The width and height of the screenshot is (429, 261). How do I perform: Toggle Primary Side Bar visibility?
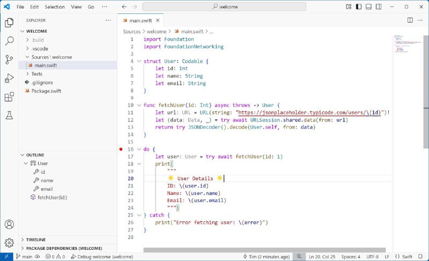coord(359,6)
